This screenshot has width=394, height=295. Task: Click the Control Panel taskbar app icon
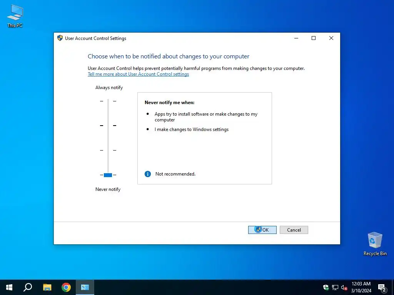tap(85, 287)
